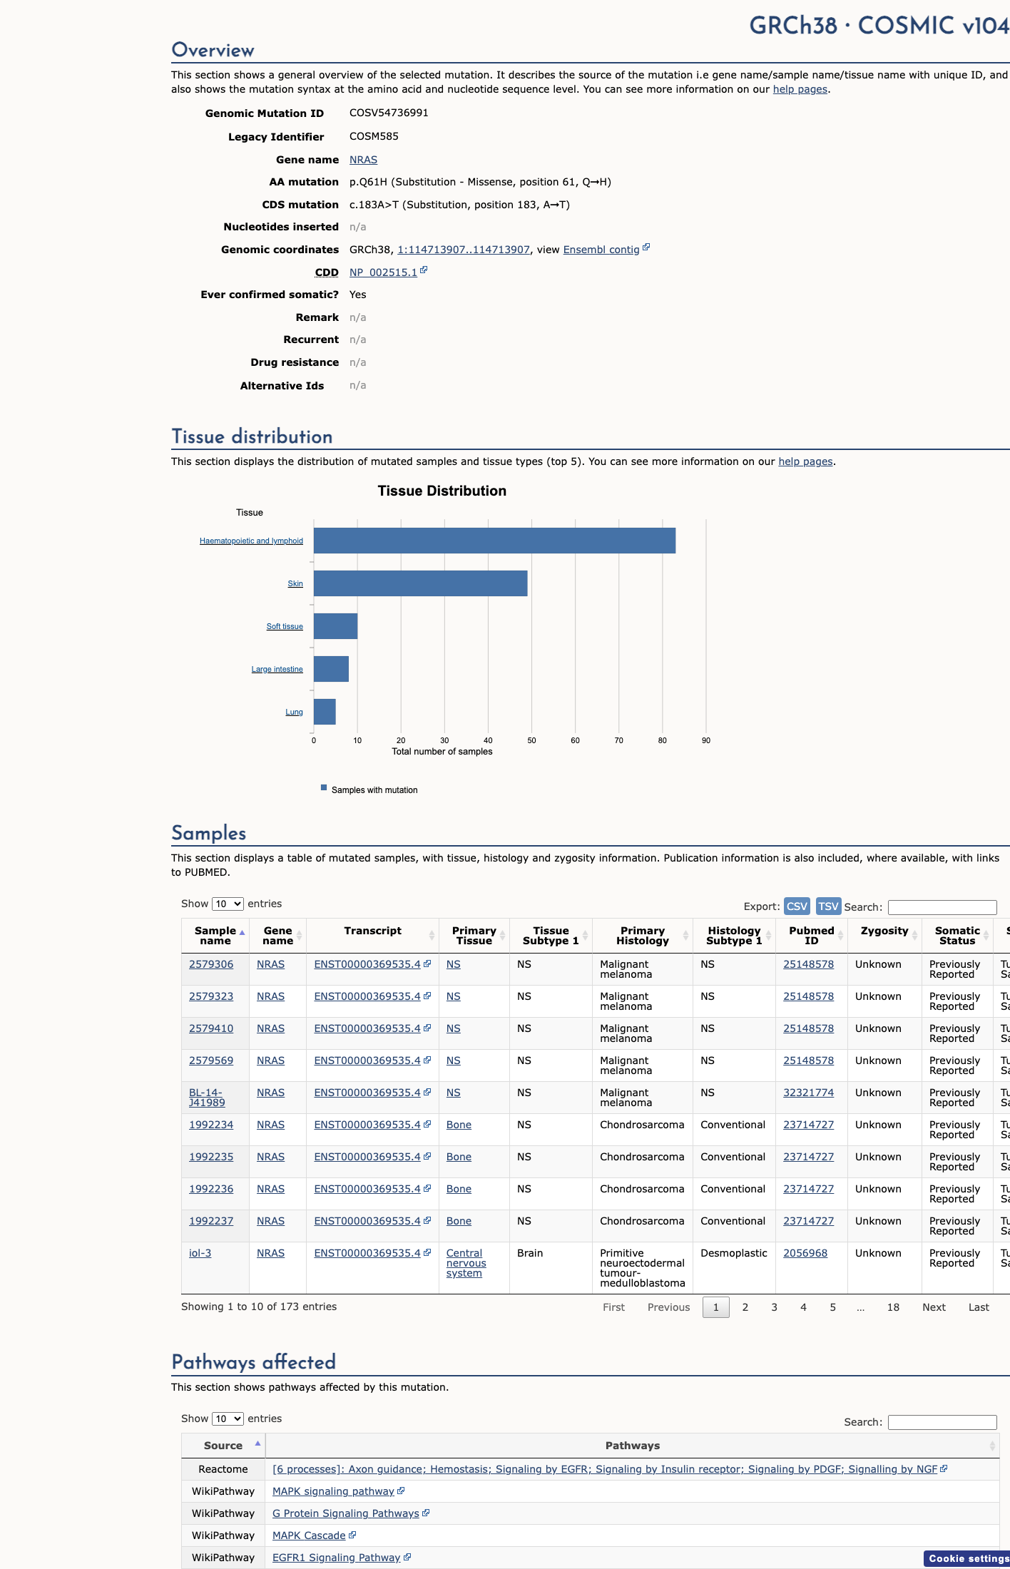This screenshot has height=1569, width=1010.
Task: Open sample 2579410 link
Action: click(x=211, y=1028)
